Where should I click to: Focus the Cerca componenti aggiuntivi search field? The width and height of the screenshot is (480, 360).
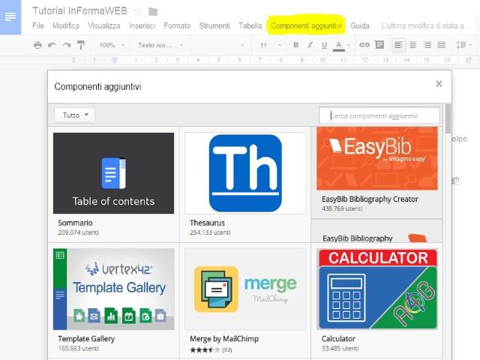(379, 115)
